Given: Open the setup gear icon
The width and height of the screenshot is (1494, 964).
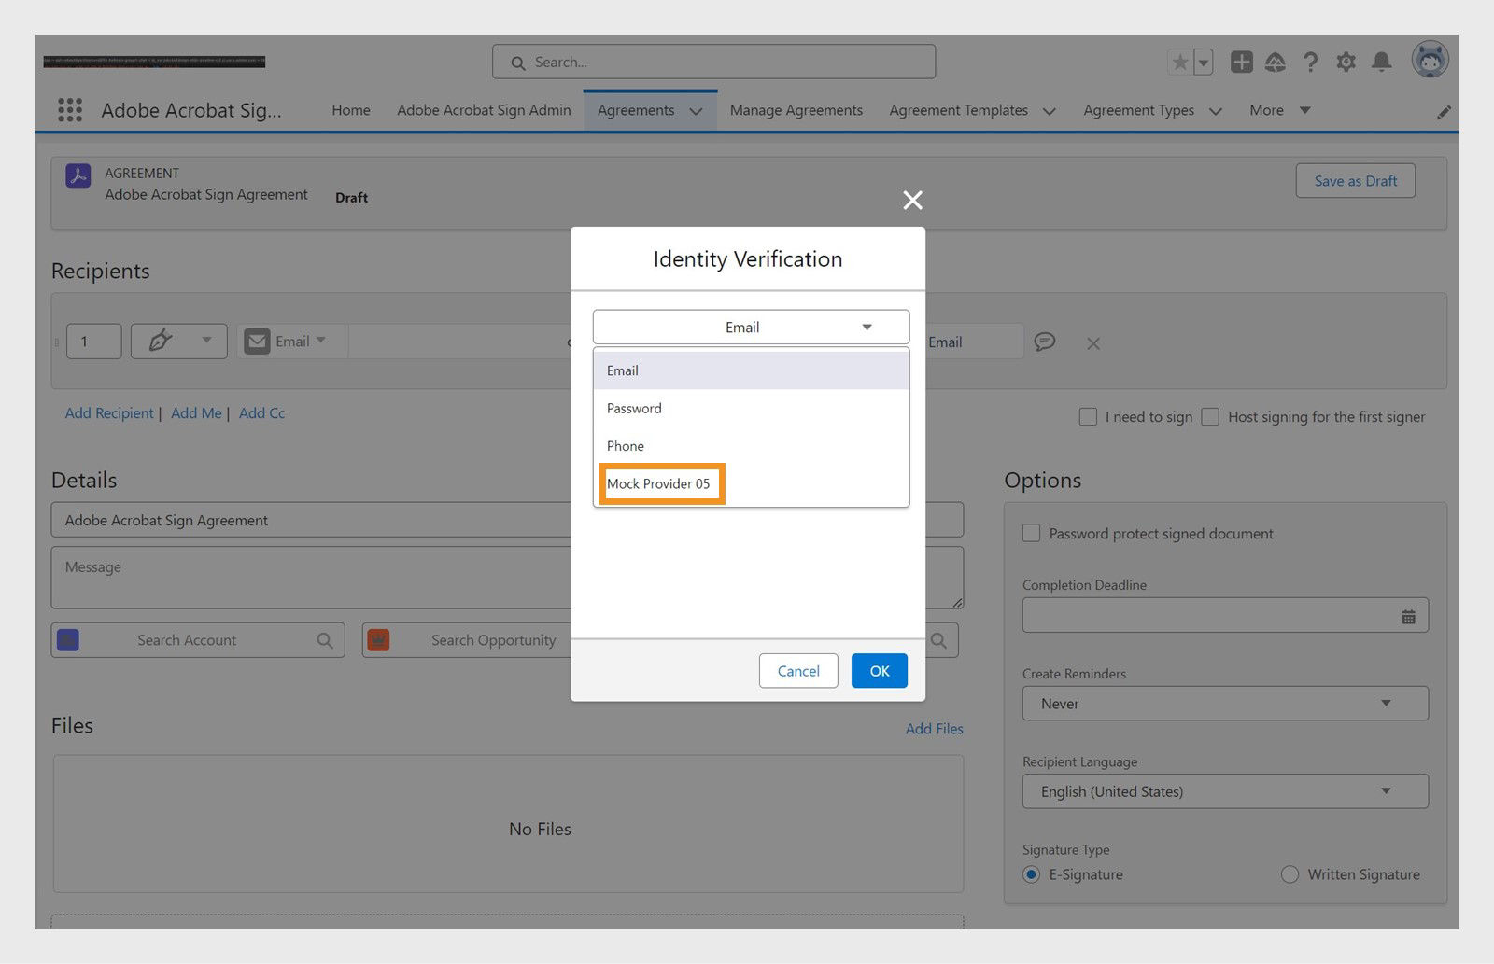Looking at the screenshot, I should point(1346,63).
